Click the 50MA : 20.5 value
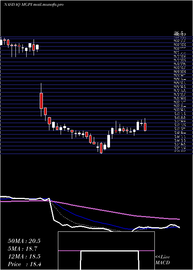 24,241
